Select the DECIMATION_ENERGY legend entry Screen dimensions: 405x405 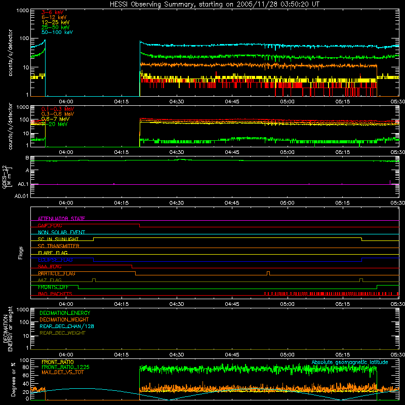tap(65, 313)
